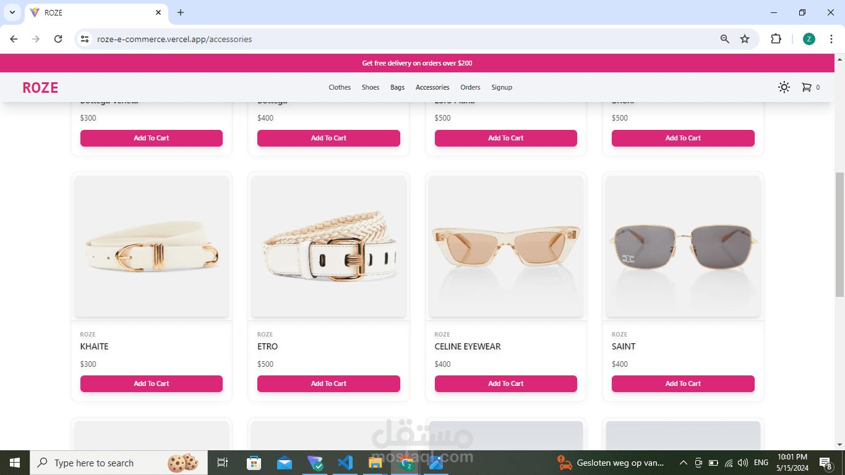Expand the tab search dropdown arrow
This screenshot has width=845, height=475.
point(12,12)
